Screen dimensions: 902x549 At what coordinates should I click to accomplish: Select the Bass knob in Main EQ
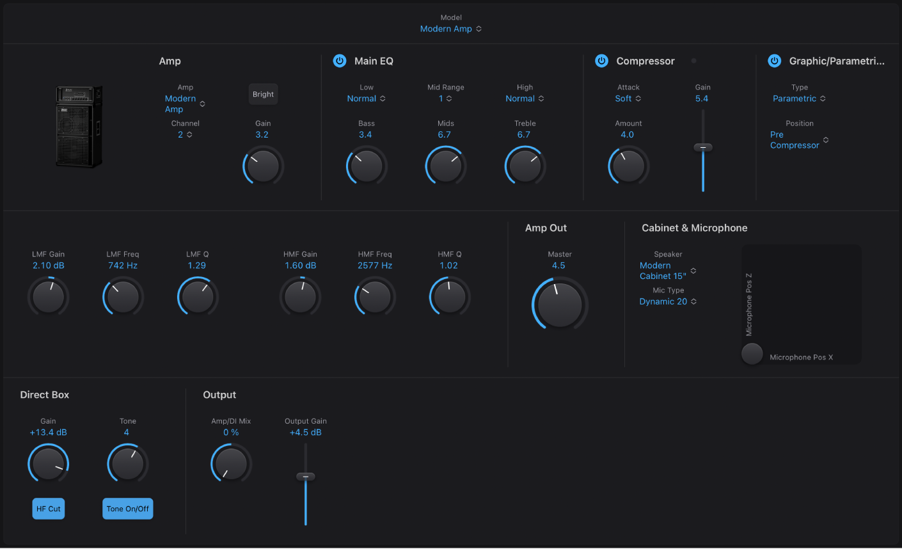click(x=366, y=166)
